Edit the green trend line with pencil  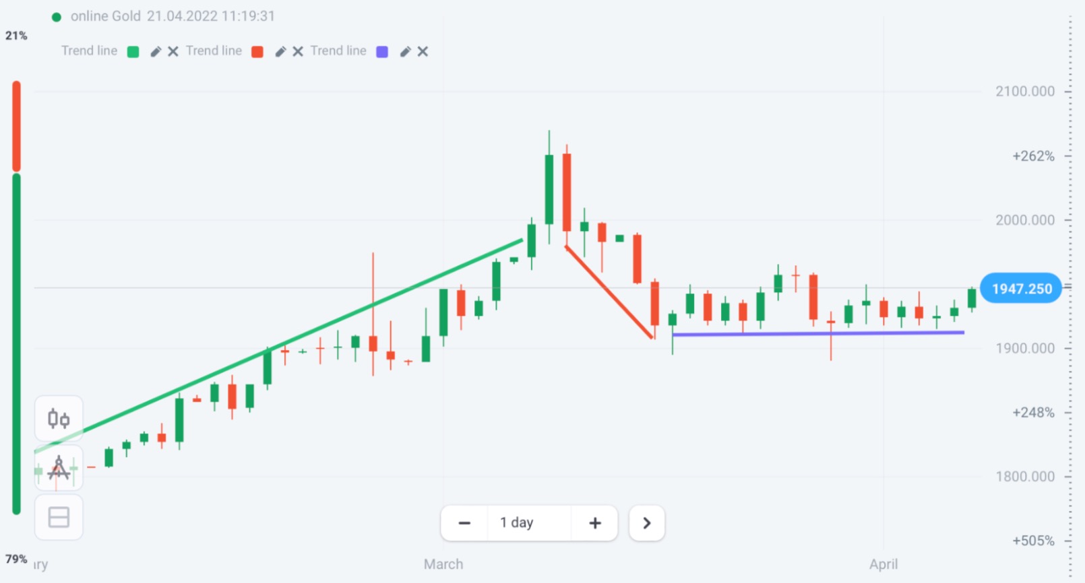pos(156,52)
